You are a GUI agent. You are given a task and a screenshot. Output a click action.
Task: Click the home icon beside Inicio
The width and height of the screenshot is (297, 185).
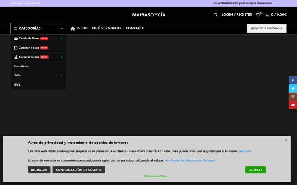pos(73,28)
